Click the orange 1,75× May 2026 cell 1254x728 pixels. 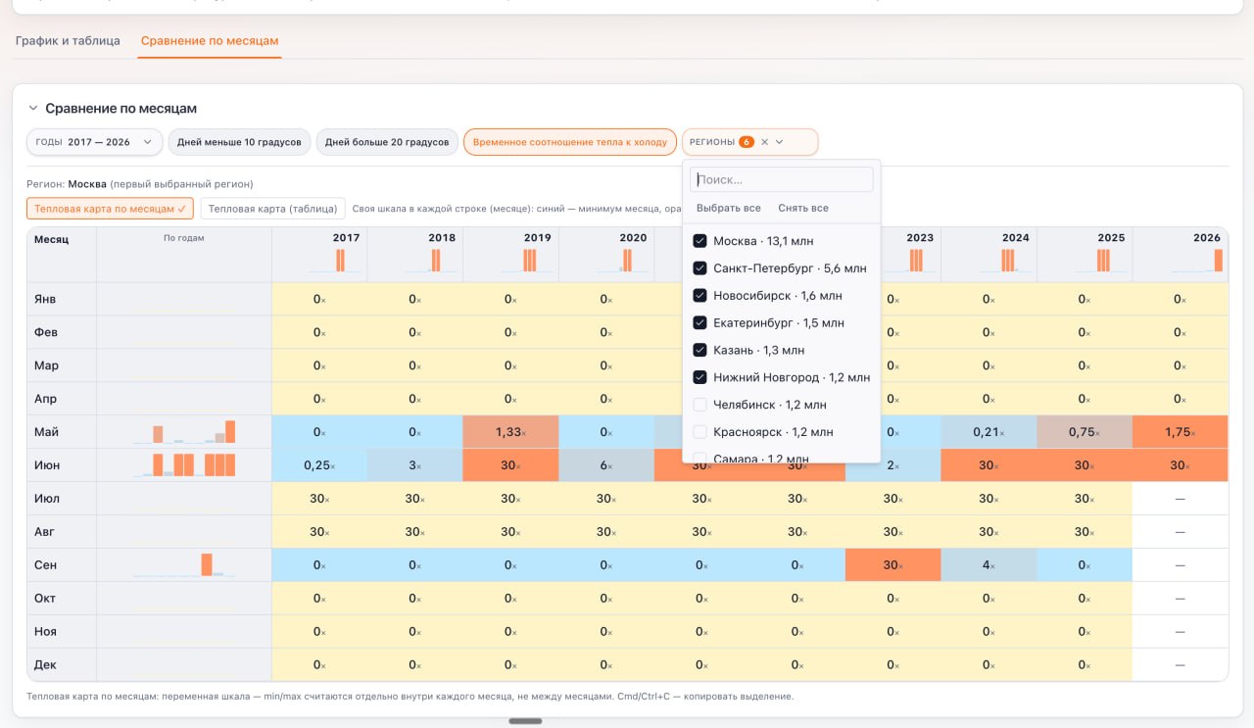pyautogui.click(x=1180, y=432)
